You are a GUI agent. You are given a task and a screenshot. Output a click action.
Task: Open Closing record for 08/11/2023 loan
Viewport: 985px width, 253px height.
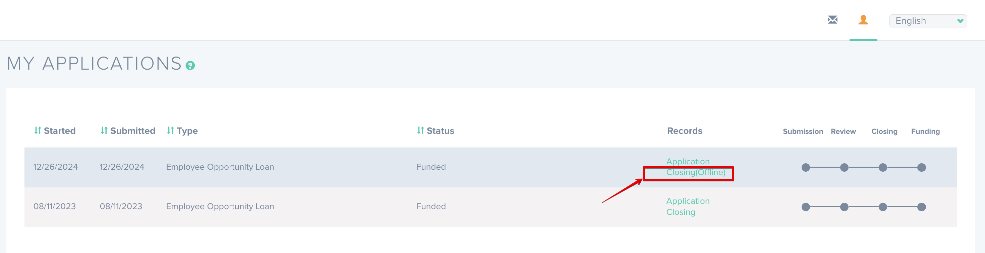pos(681,212)
